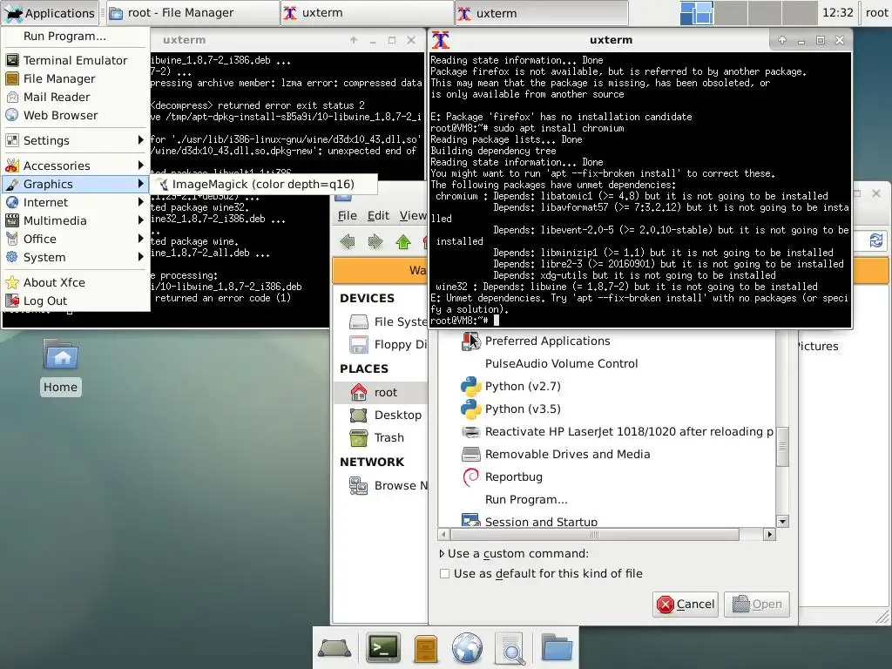Click Show Desktop icon in bottom dock
892x669 pixels.
(334, 648)
